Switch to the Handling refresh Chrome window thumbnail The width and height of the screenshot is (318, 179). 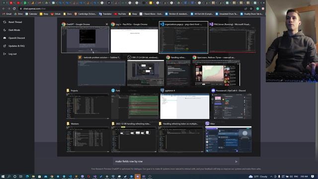tap(178, 73)
